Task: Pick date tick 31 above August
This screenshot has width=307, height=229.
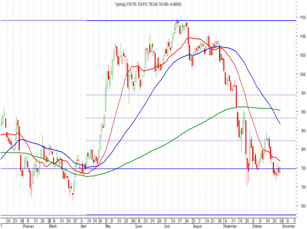Action: [194, 221]
